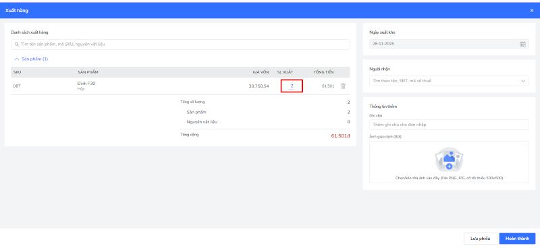This screenshot has width=540, height=248.
Task: Click the row total 61.501
Action: [328, 86]
